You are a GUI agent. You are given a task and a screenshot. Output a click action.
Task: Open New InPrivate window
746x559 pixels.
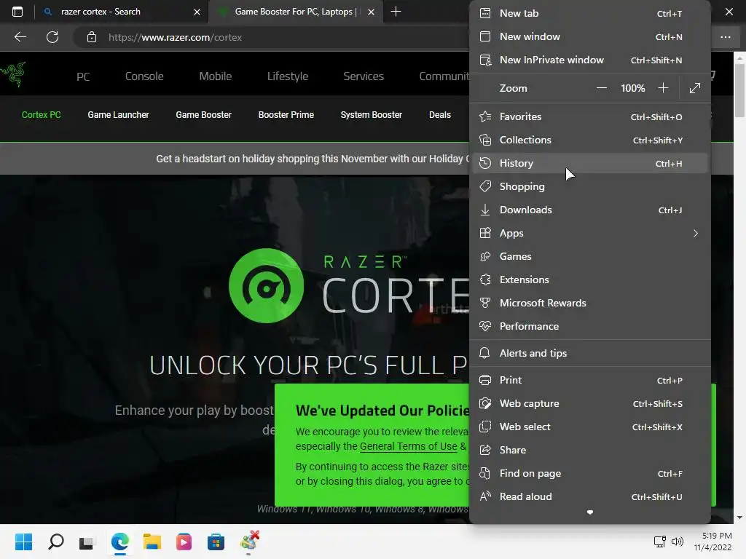(590, 60)
